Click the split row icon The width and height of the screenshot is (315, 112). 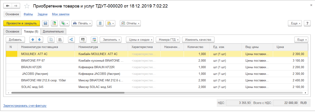coord(71,40)
